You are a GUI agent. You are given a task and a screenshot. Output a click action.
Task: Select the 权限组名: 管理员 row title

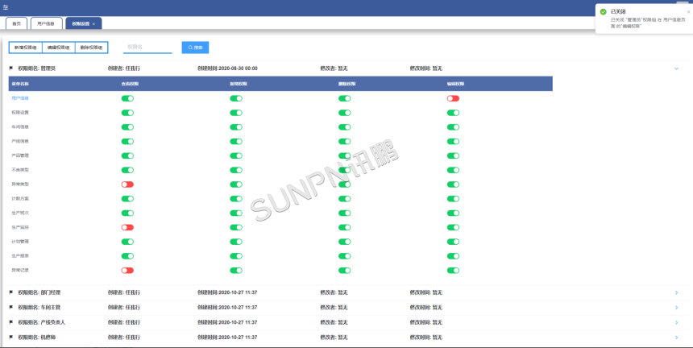coord(37,68)
